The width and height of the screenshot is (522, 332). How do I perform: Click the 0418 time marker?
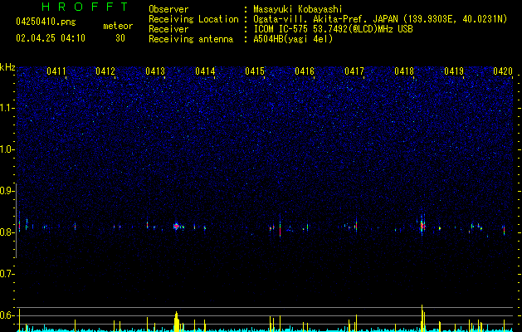click(404, 71)
